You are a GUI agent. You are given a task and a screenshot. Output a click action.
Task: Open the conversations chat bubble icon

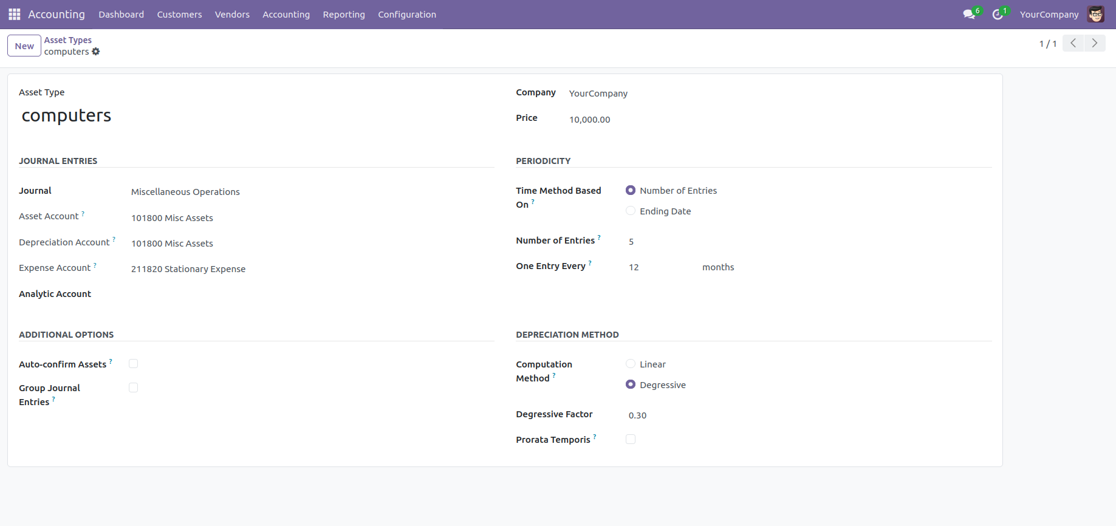coord(968,14)
